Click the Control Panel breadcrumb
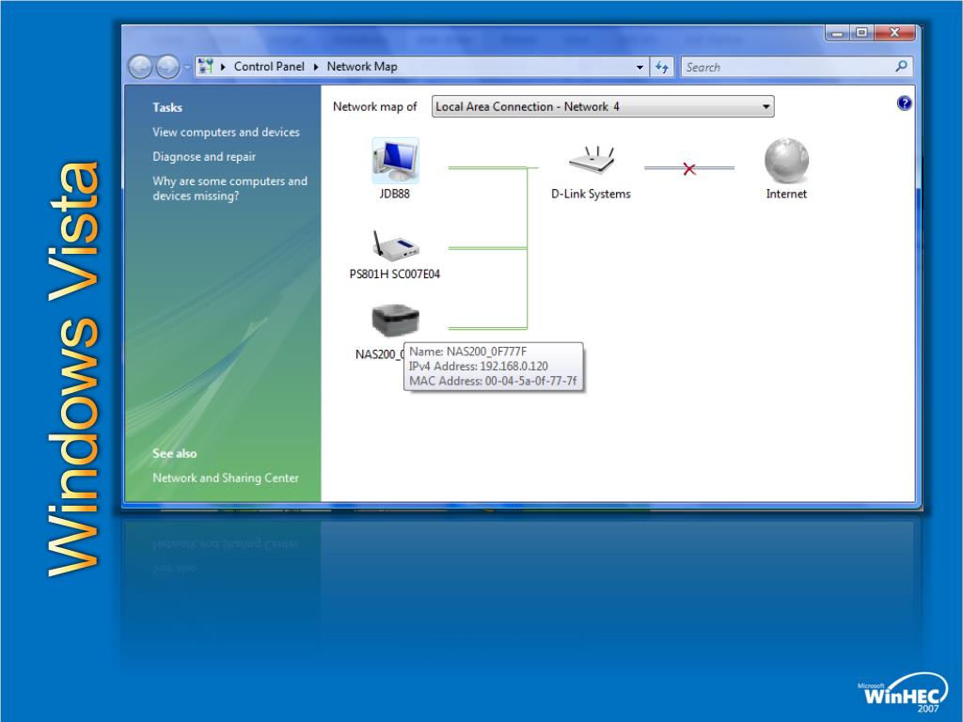 click(x=269, y=67)
